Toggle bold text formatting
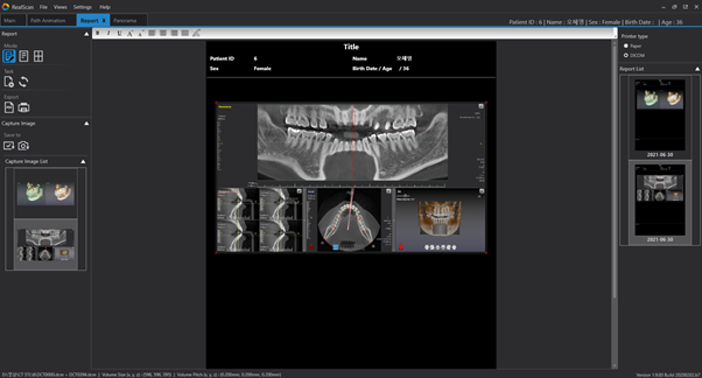 pos(97,33)
